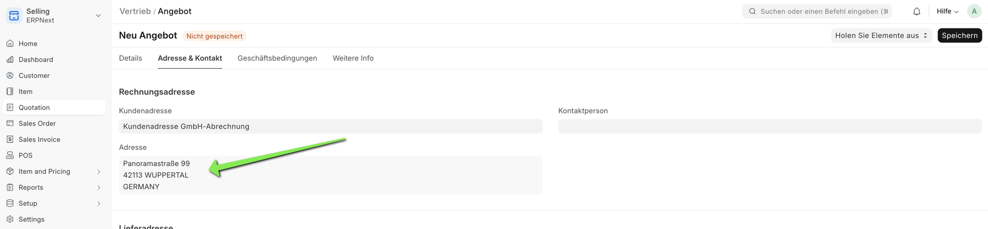Switch to the Details tab
The image size is (988, 229).
point(130,58)
